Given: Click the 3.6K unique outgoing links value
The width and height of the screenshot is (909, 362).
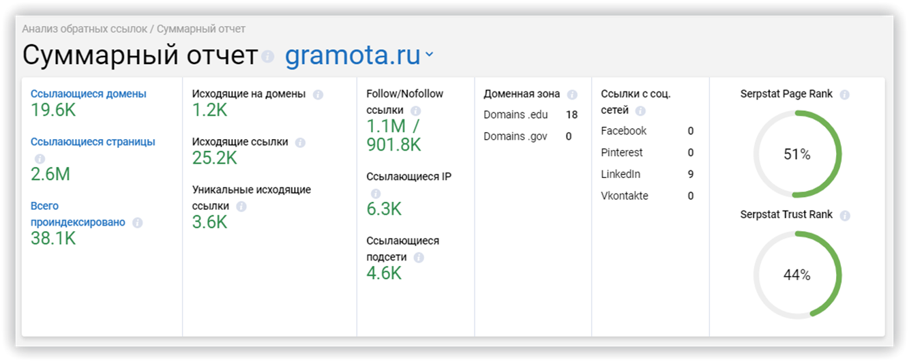Looking at the screenshot, I should coord(209,222).
